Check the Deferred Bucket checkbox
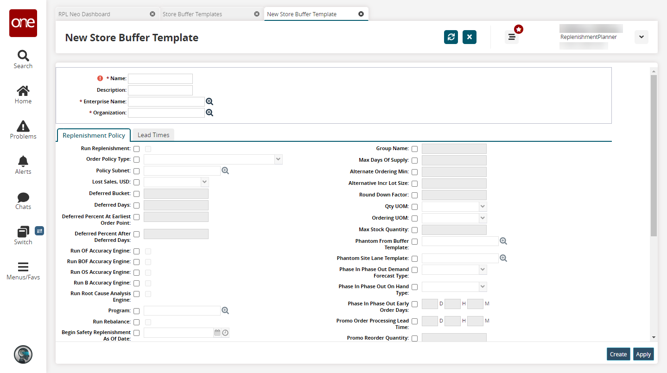The height and width of the screenshot is (373, 667). (x=136, y=194)
